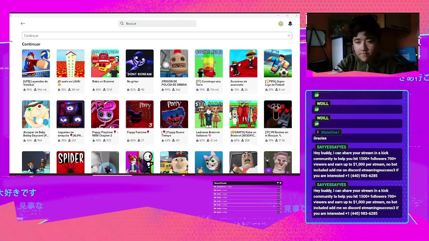Expand the Continuar dropdown
The width and height of the screenshot is (429, 241).
click(157, 35)
